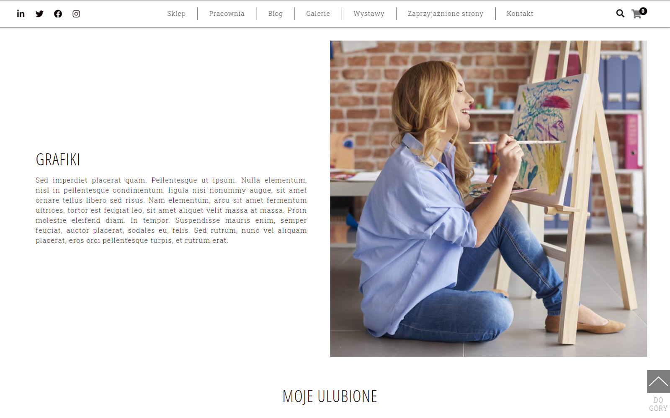
Task: Open the Sklep menu item
Action: pyautogui.click(x=176, y=14)
